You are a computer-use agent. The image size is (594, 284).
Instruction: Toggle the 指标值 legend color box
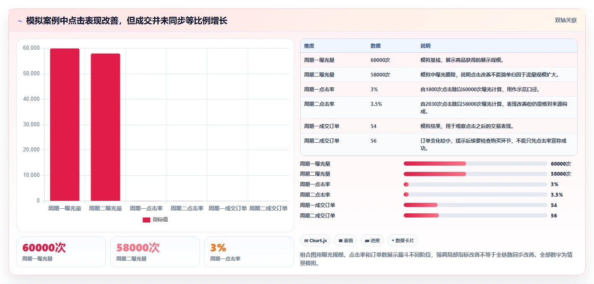pos(146,220)
